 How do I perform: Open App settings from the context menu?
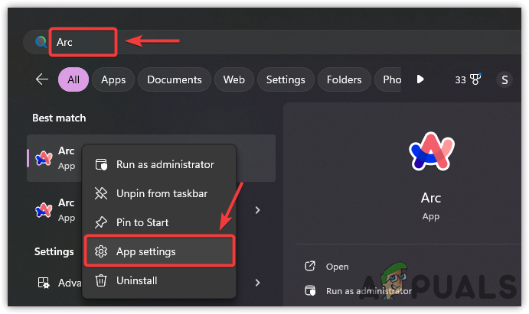(159, 251)
